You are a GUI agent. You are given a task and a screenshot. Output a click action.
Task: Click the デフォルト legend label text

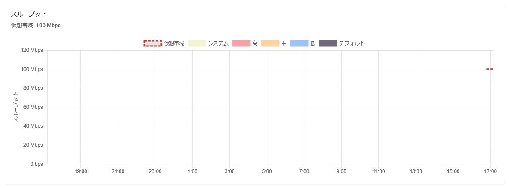point(352,43)
